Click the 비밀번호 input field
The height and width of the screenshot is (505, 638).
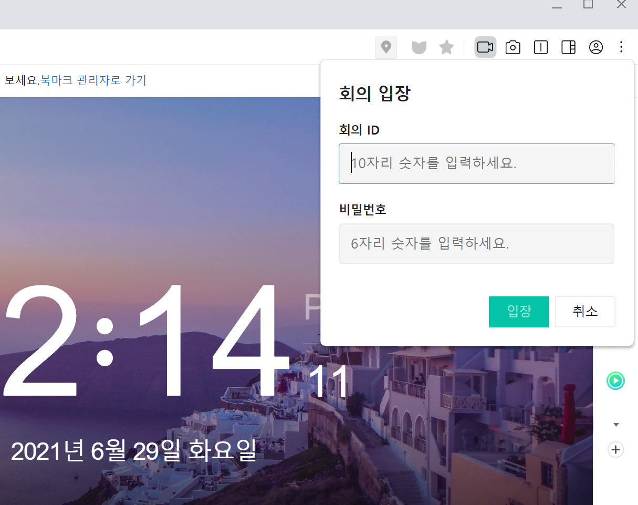476,244
